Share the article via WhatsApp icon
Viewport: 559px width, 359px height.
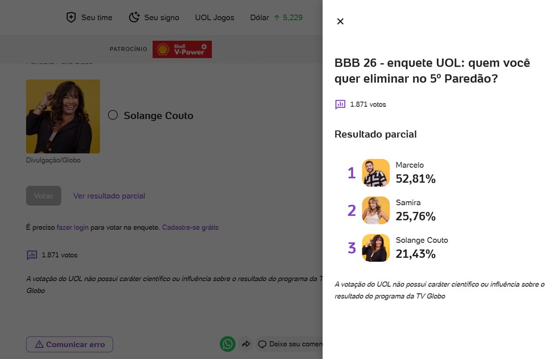click(228, 344)
